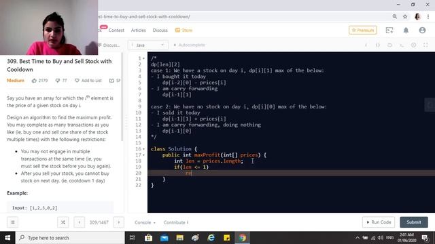Screen dimensions: 435x244
Task: Open the feedback side tab at editor edge
Action: [x=430, y=105]
